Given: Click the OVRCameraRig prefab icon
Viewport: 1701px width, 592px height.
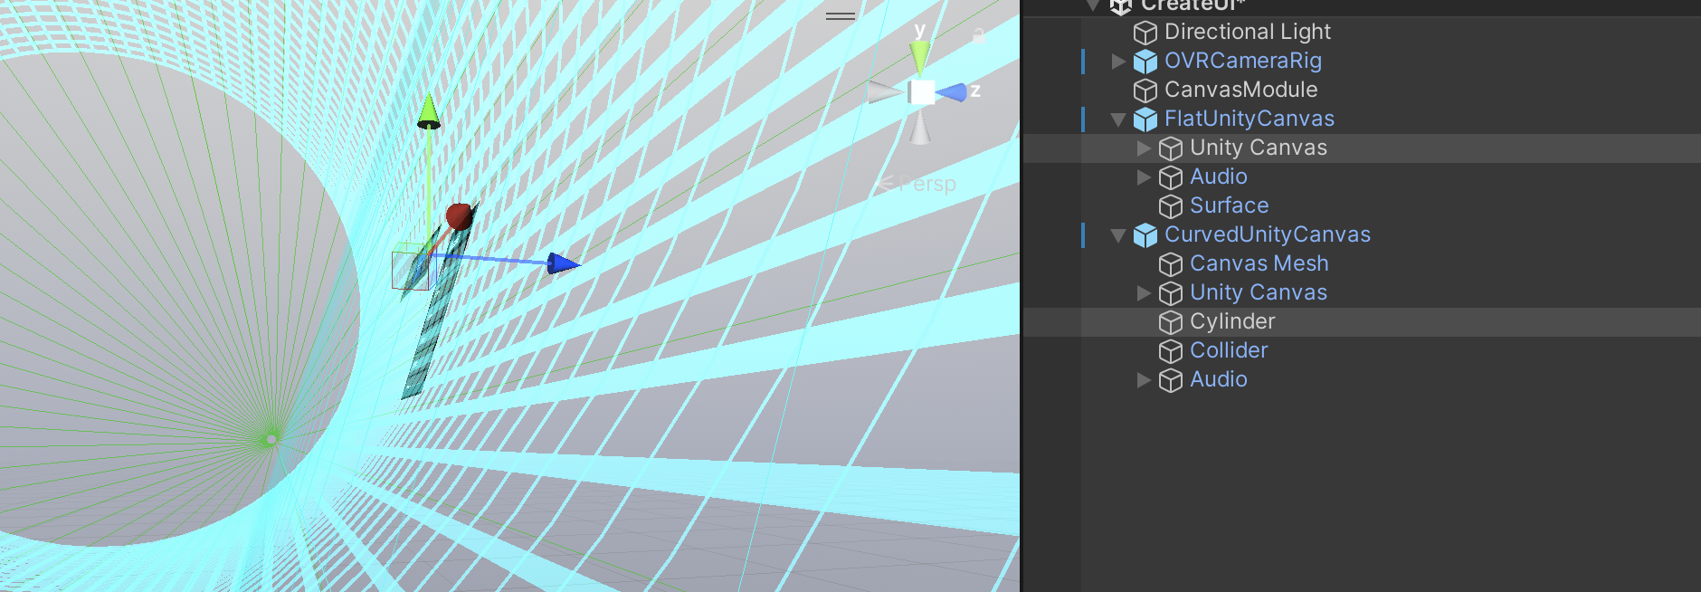Looking at the screenshot, I should (1145, 62).
